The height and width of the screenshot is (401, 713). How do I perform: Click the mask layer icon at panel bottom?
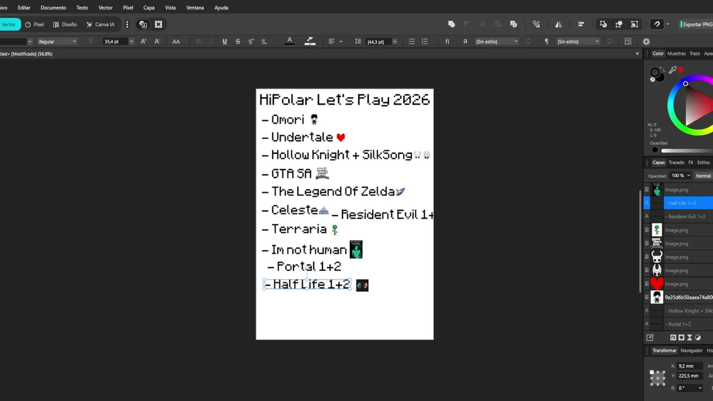[x=681, y=338]
